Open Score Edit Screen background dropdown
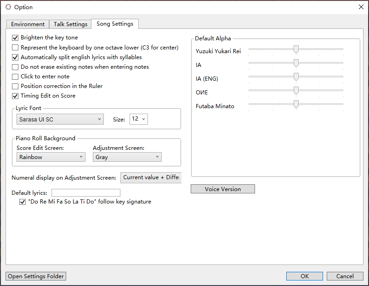Viewport: 369px width, 286px height. pos(51,157)
